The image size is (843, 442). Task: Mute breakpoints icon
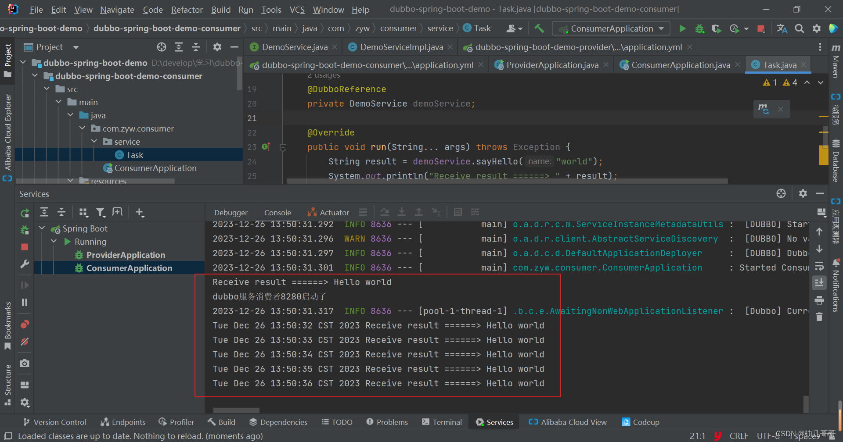point(25,341)
